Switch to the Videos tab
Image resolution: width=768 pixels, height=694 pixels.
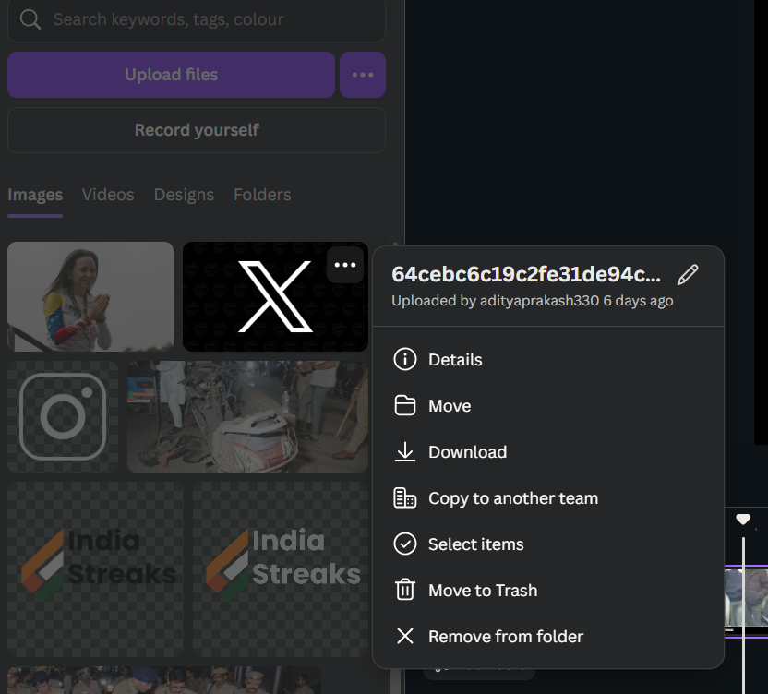click(x=108, y=195)
